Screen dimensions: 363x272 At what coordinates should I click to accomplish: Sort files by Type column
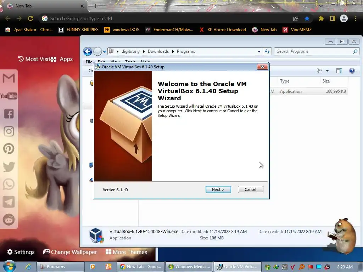285,81
